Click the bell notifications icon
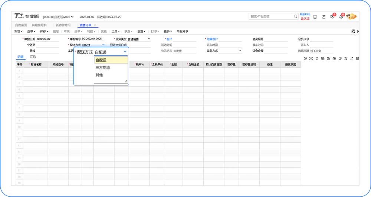The width and height of the screenshot is (371, 197). coord(341,17)
